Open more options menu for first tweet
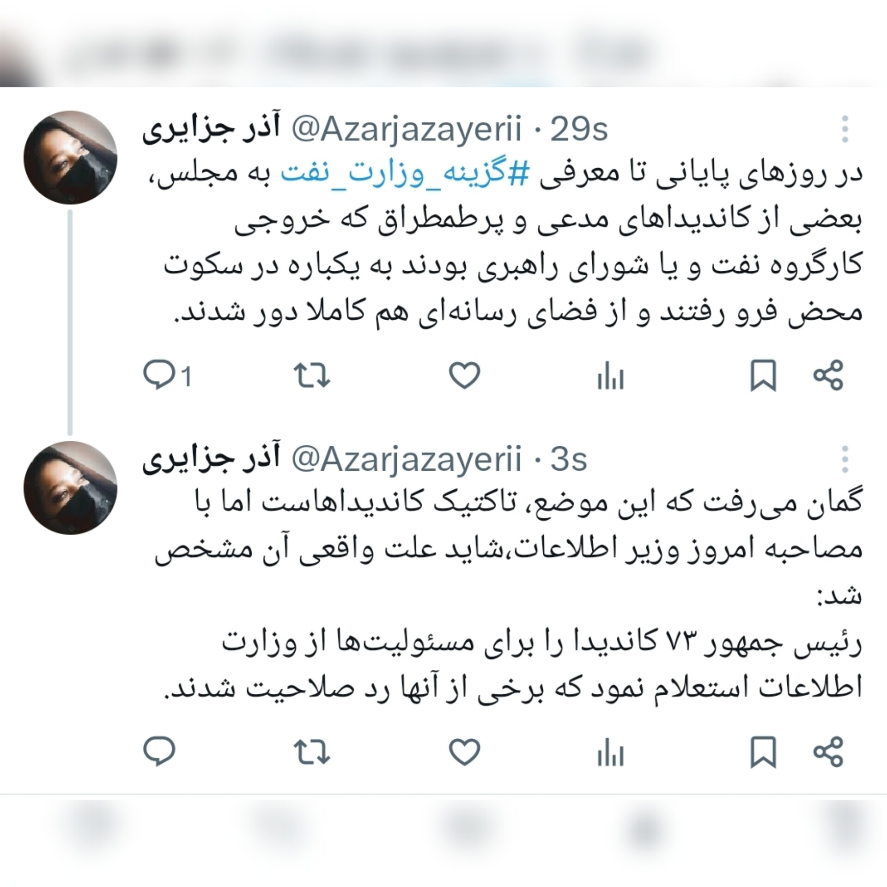Image resolution: width=887 pixels, height=887 pixels. click(x=844, y=129)
